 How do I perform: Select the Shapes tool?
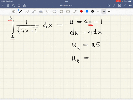tap(41, 11)
